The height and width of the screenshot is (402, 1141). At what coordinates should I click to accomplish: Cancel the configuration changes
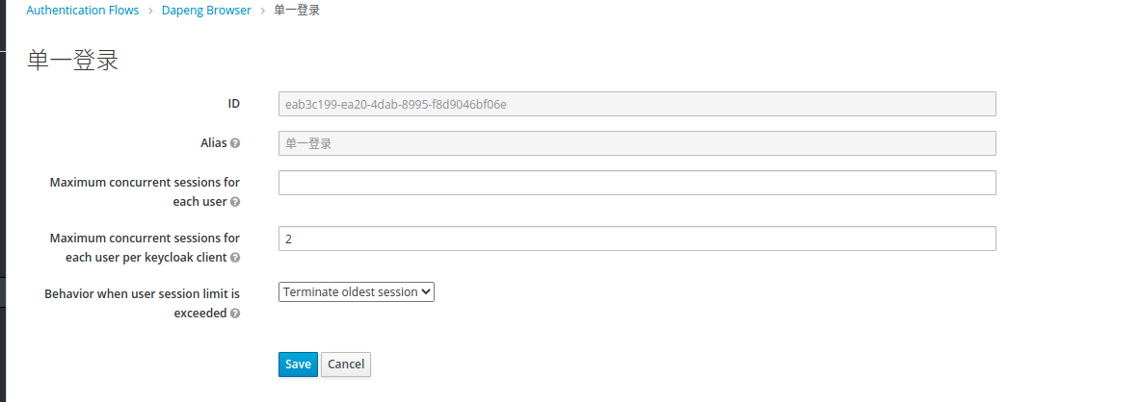point(346,364)
